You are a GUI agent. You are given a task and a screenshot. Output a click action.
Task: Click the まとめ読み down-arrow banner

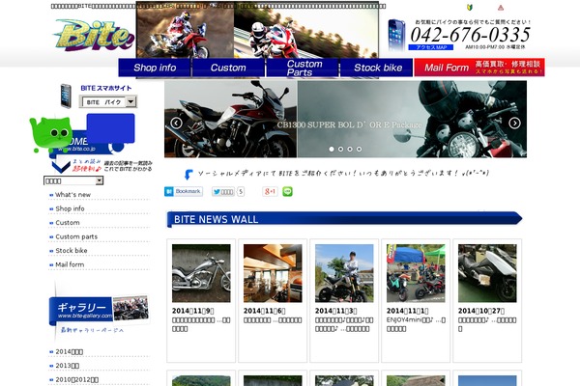[x=101, y=166]
